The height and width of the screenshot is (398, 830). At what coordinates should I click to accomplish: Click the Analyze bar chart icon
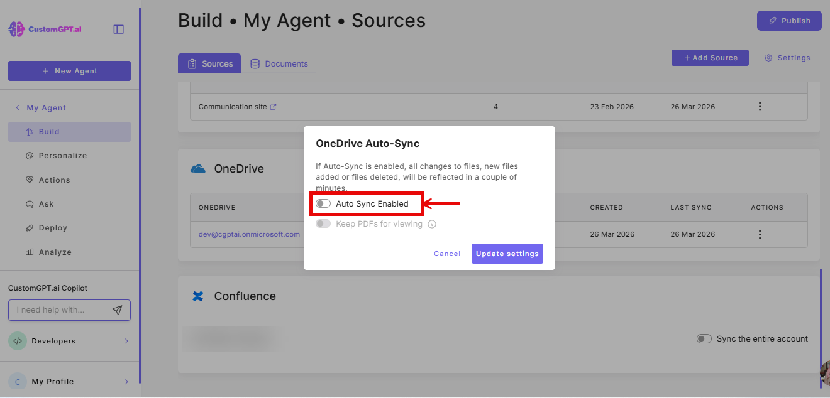click(x=30, y=252)
